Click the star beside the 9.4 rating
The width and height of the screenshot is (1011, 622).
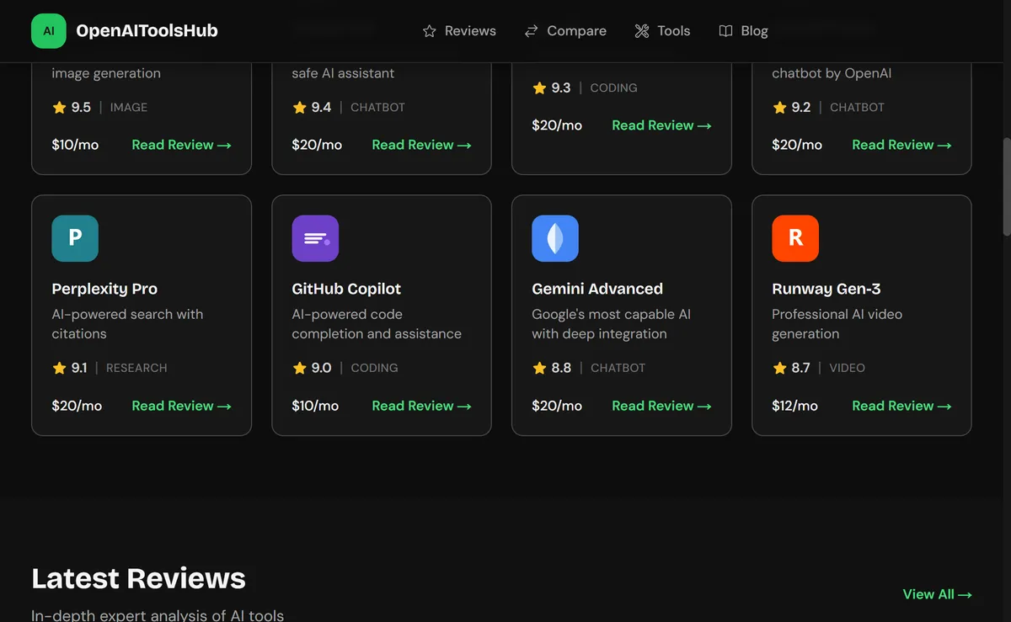tap(299, 107)
